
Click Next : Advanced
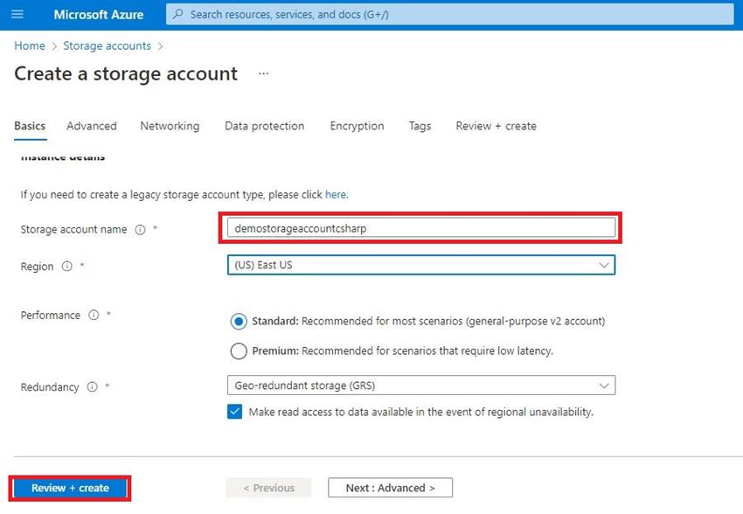pyautogui.click(x=389, y=487)
